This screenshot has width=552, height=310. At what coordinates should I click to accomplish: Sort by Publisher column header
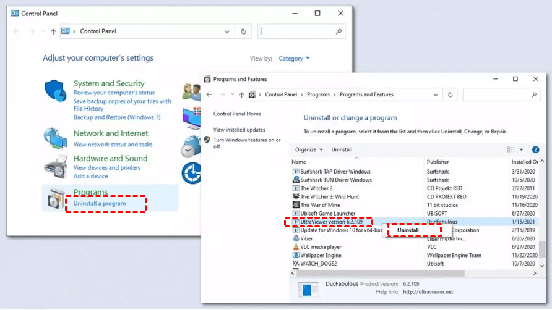[x=438, y=162]
